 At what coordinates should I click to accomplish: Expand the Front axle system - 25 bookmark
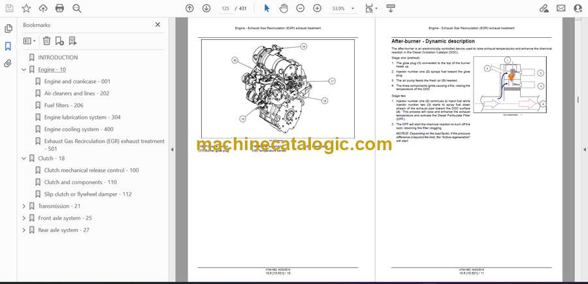[x=24, y=219]
